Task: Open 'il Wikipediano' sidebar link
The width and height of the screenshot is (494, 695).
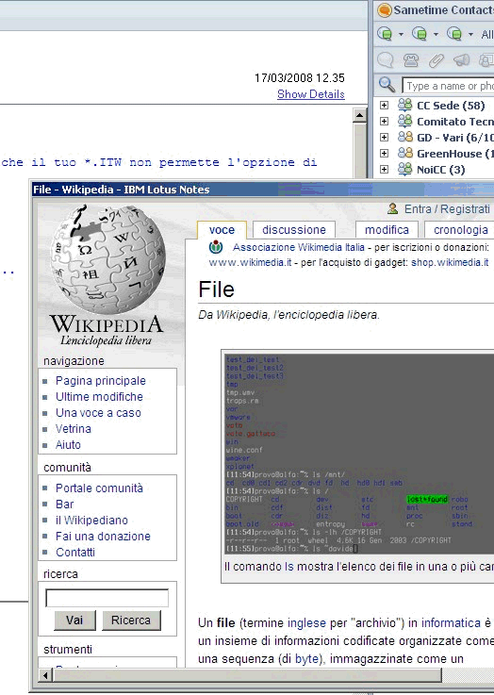Action: [91, 520]
